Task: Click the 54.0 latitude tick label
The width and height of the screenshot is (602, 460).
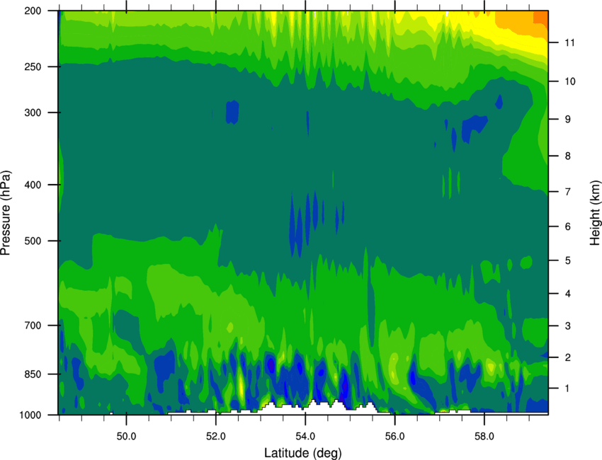Action: 305,437
